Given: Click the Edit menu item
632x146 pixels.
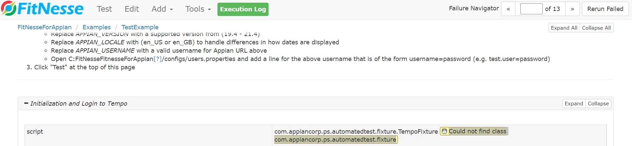Looking at the screenshot, I should click(132, 9).
